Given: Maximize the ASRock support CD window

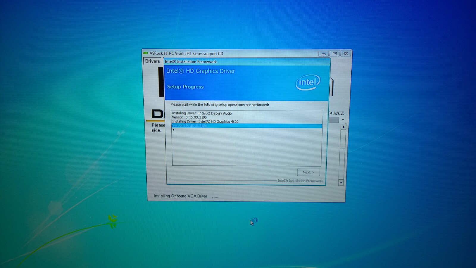Looking at the screenshot, I should (x=335, y=54).
